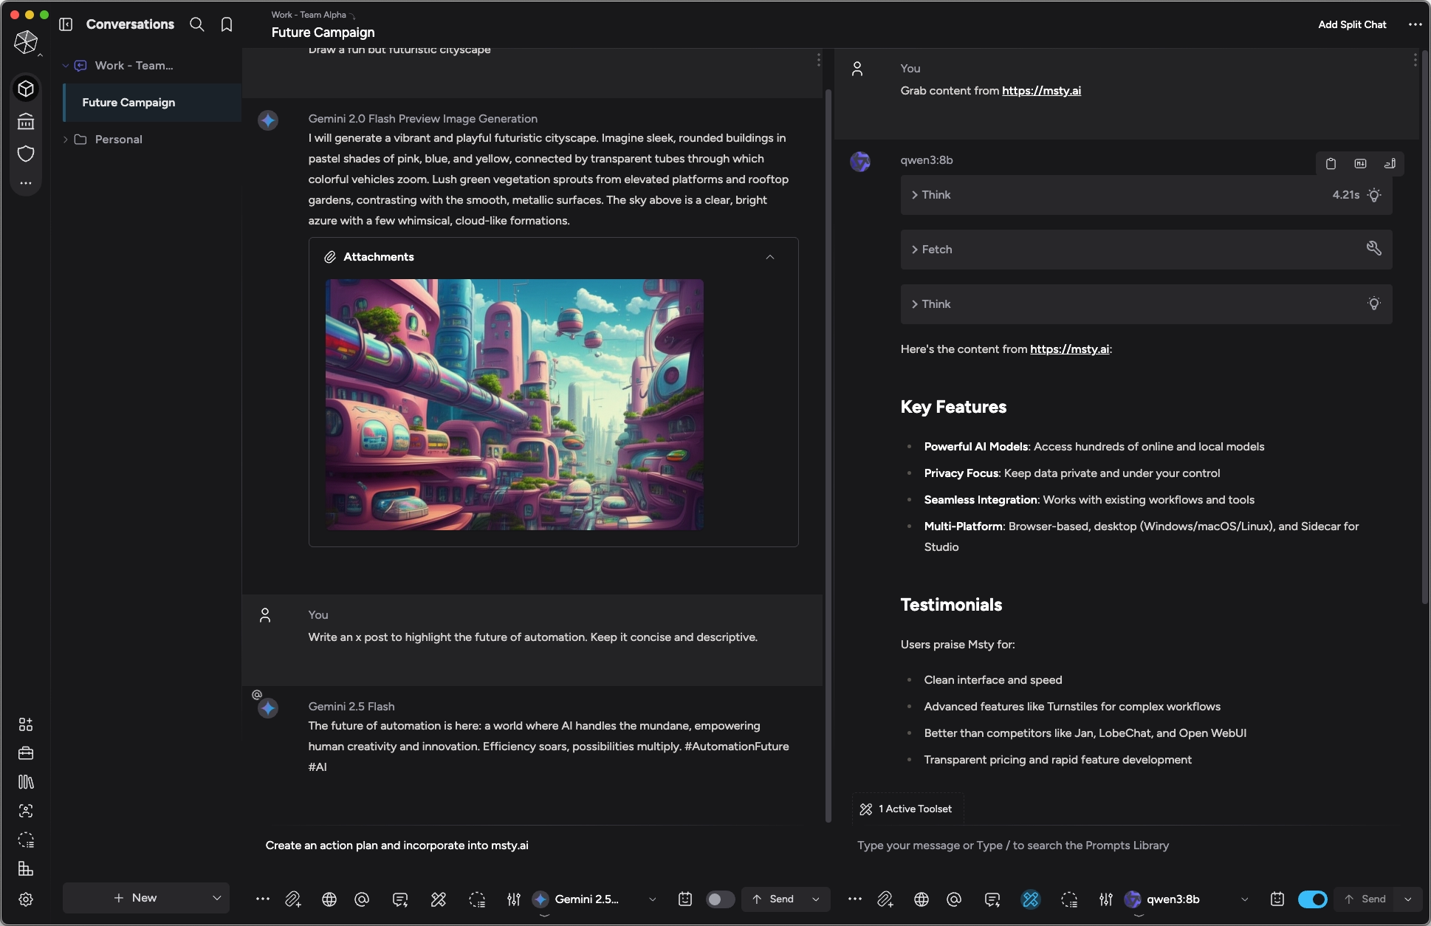Open the sidebar three-dots more menu
This screenshot has width=1431, height=926.
[26, 182]
